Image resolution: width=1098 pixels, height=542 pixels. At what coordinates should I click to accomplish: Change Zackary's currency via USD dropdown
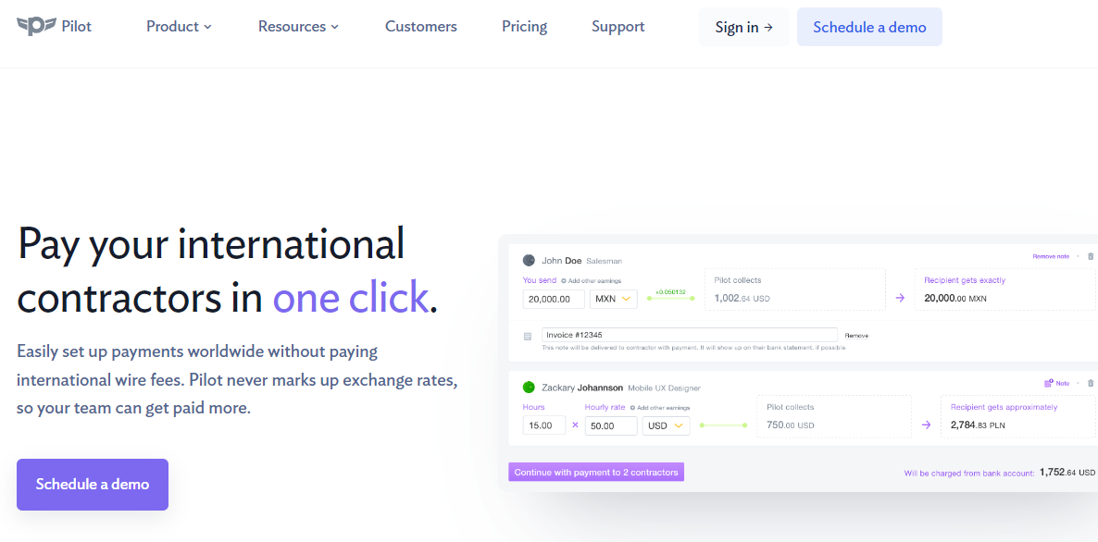pos(667,425)
